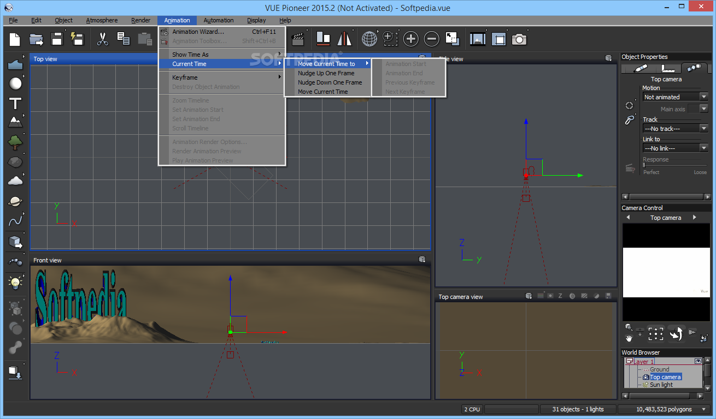Open the Animation tab in Object Properties
The height and width of the screenshot is (419, 716).
(x=694, y=68)
